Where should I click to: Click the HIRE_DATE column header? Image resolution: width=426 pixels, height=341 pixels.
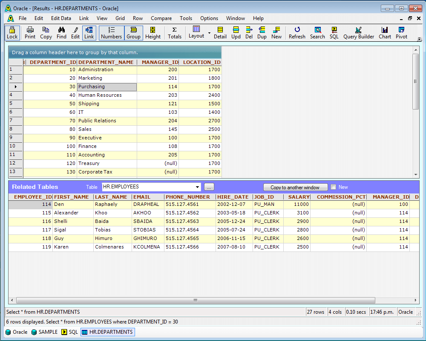(x=233, y=197)
